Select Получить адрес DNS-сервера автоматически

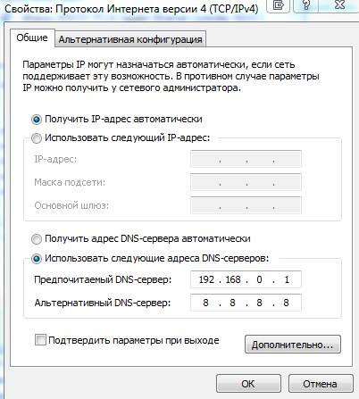point(37,239)
